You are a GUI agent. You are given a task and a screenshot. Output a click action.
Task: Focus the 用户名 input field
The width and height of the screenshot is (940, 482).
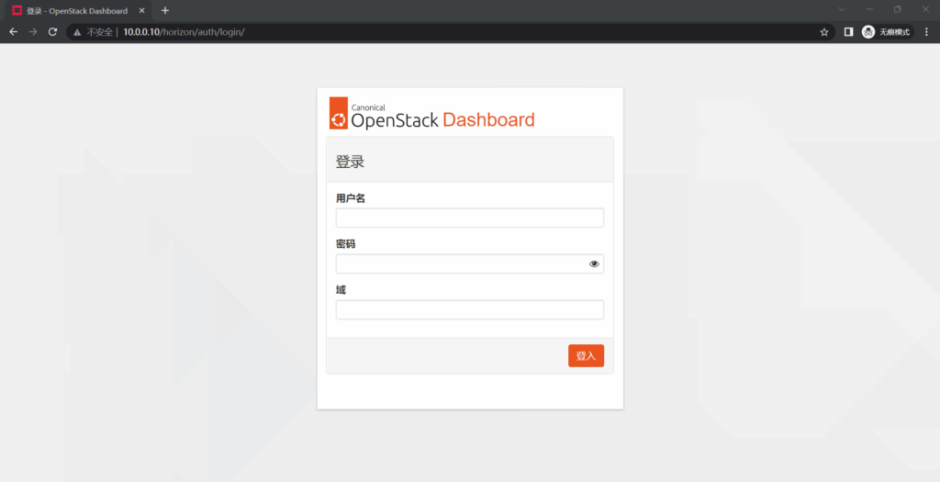pos(469,218)
